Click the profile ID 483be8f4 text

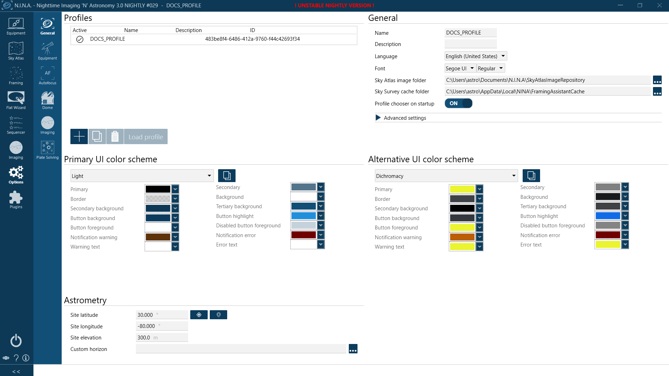(252, 39)
